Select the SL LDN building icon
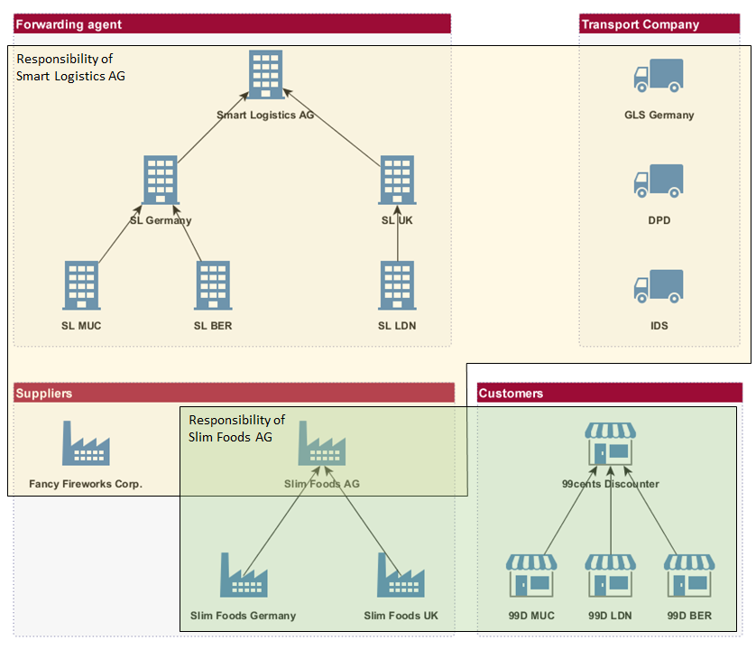The image size is (756, 650). point(397,285)
